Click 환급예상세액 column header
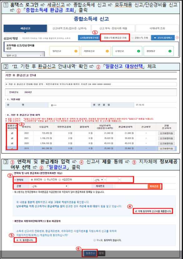This screenshot has width=183, height=259. click(x=125, y=127)
